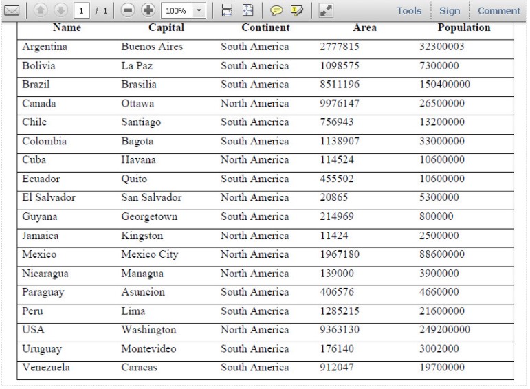Select the Managua capital cell
This screenshot has height=389, width=530.
click(142, 274)
